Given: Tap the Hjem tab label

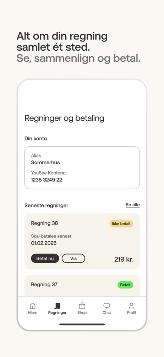Looking at the screenshot, I should click(x=33, y=313).
